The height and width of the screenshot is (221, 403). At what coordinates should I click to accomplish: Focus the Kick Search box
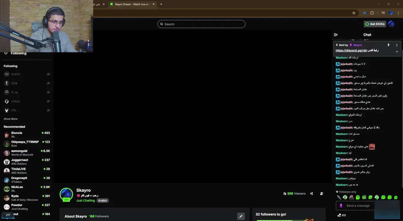[x=201, y=24]
